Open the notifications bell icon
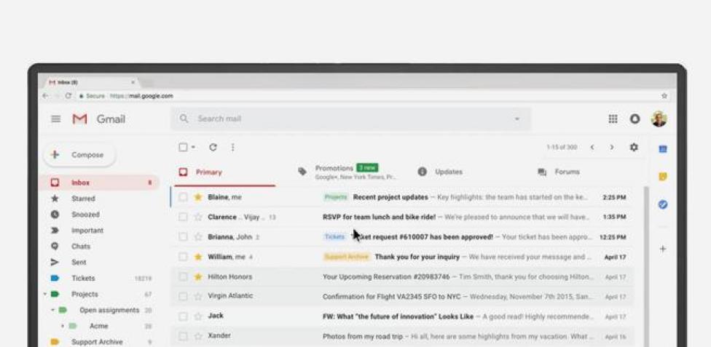Viewport: 711px width, 347px height. 635,119
